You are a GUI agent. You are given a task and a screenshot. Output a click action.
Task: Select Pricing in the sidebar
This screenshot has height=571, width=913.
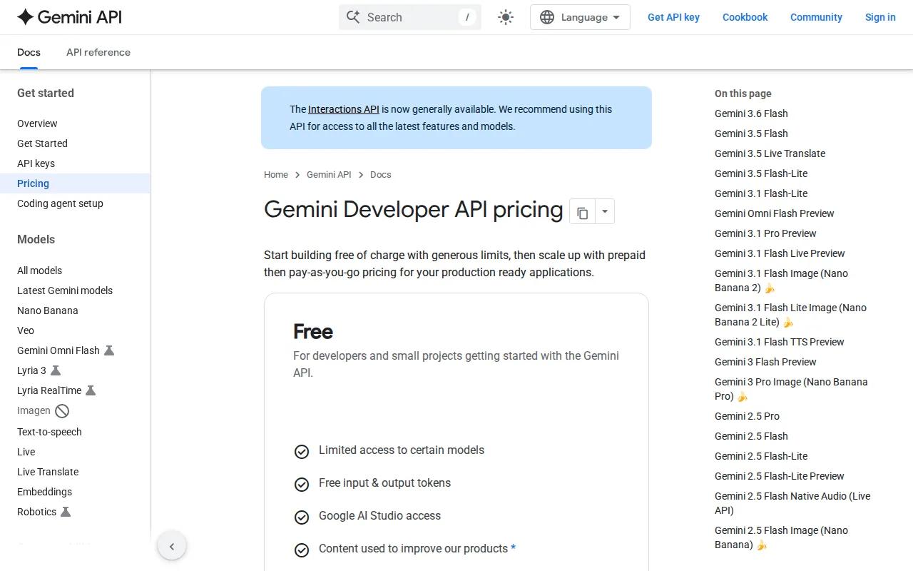(x=33, y=183)
